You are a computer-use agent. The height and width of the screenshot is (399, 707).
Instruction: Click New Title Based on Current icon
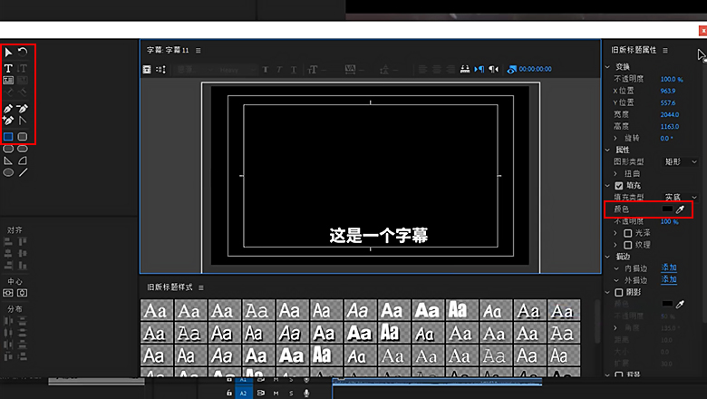click(x=147, y=70)
